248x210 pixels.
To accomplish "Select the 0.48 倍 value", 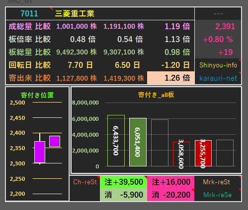I will click(x=83, y=39).
